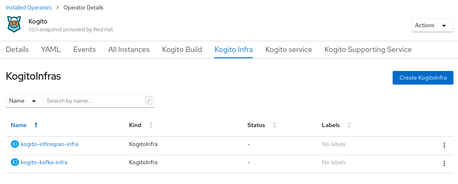Open the Name filter type dropdown
The width and height of the screenshot is (458, 184).
click(x=24, y=101)
